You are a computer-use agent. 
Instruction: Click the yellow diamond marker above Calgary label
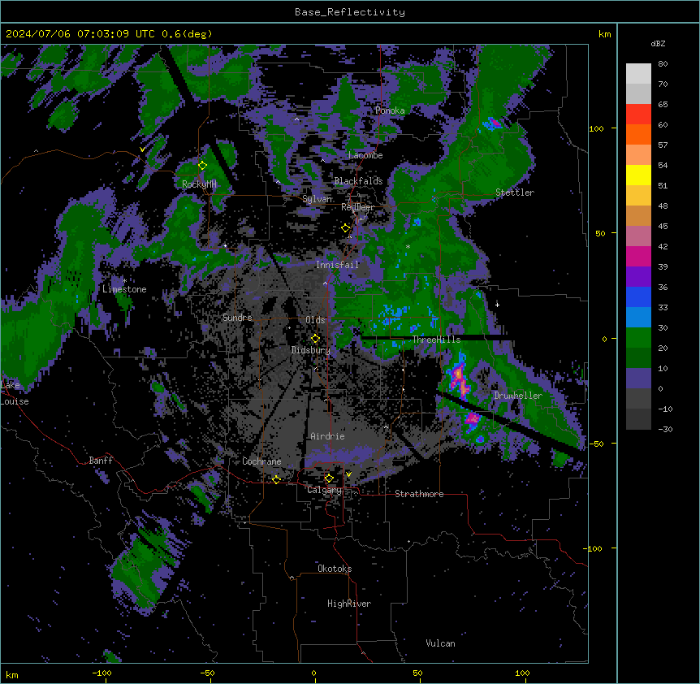(x=329, y=478)
